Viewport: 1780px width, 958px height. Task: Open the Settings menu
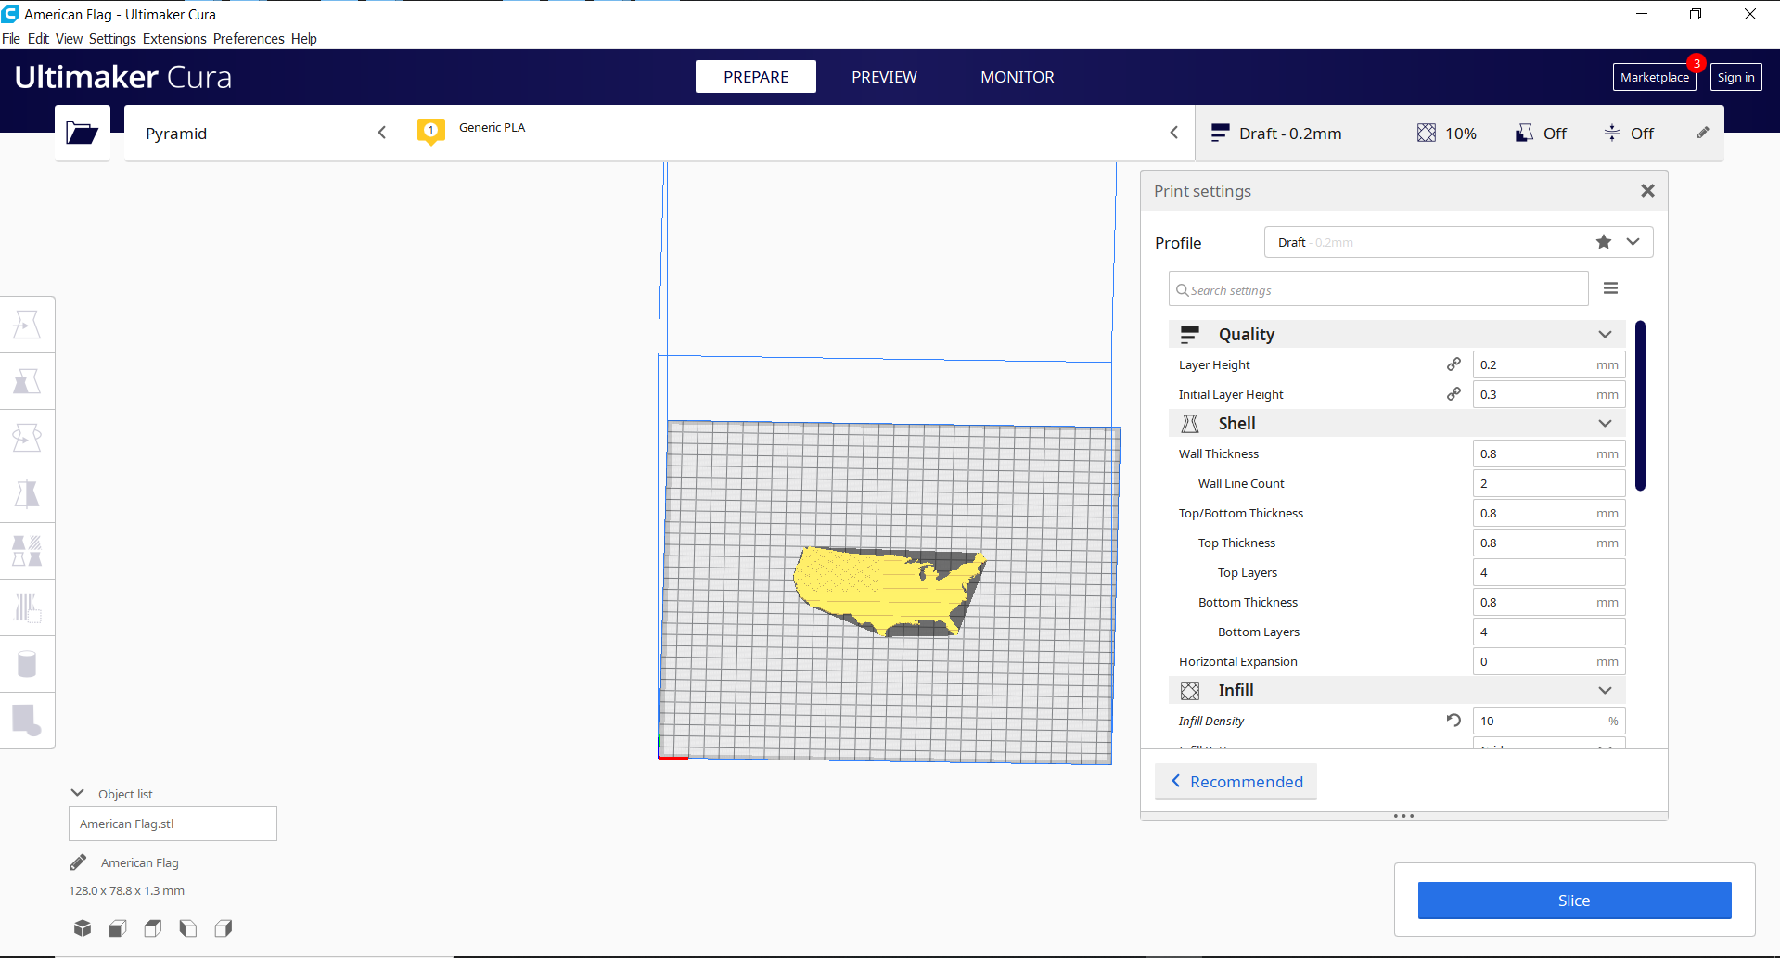click(x=112, y=39)
